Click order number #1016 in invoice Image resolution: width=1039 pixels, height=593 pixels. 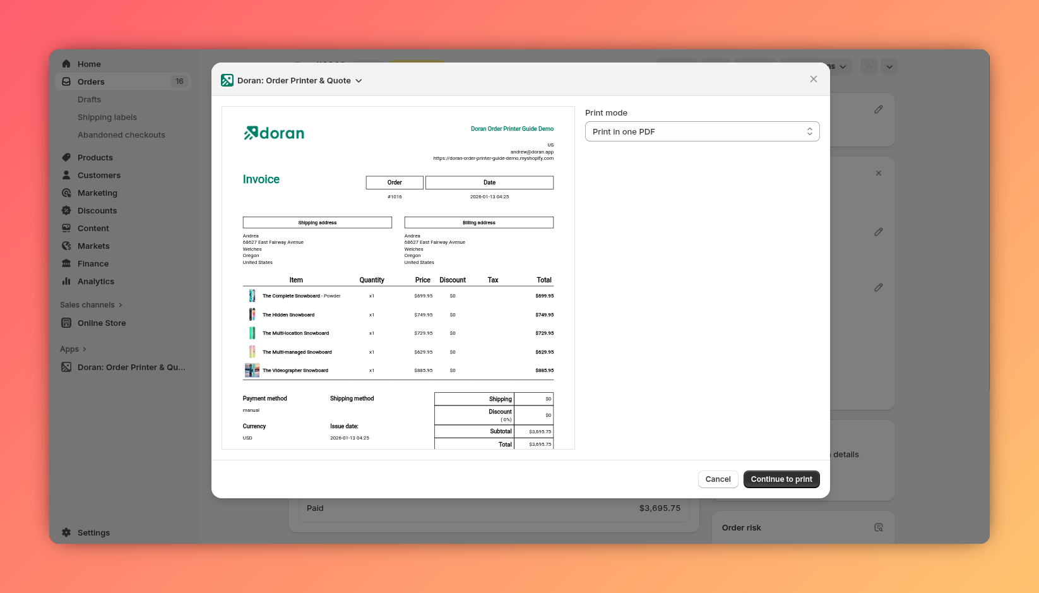[395, 197]
